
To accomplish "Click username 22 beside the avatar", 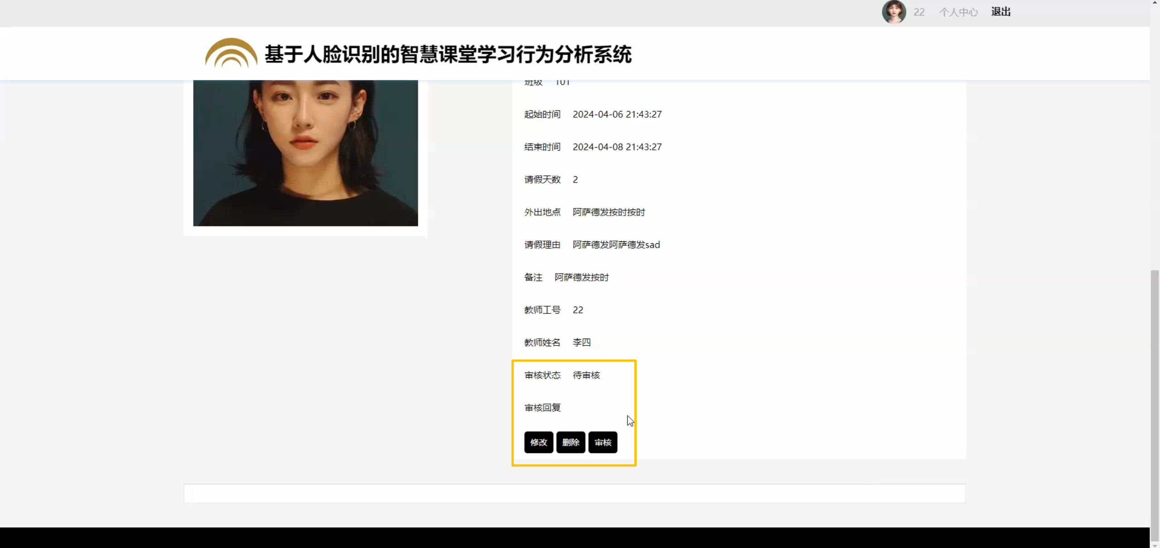I will pyautogui.click(x=919, y=12).
